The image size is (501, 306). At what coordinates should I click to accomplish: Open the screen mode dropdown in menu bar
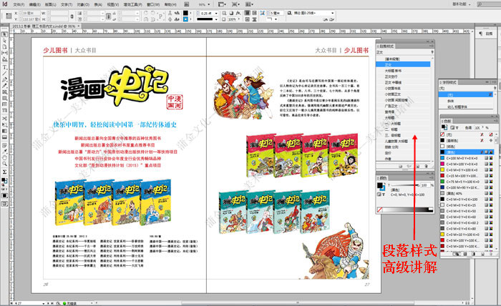(235, 4)
